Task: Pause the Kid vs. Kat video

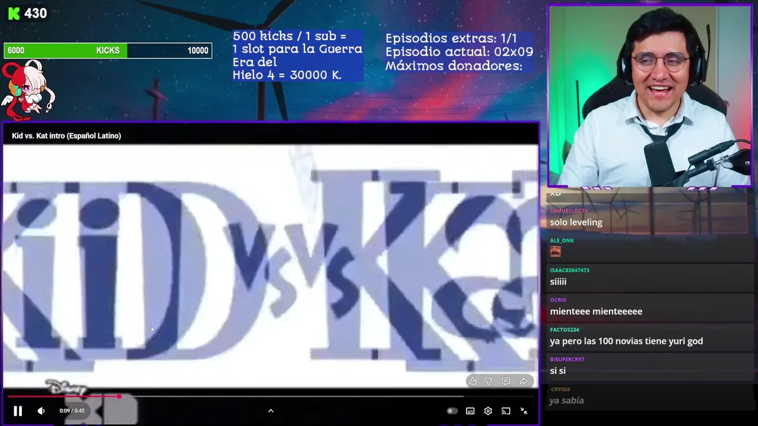Action: click(18, 411)
